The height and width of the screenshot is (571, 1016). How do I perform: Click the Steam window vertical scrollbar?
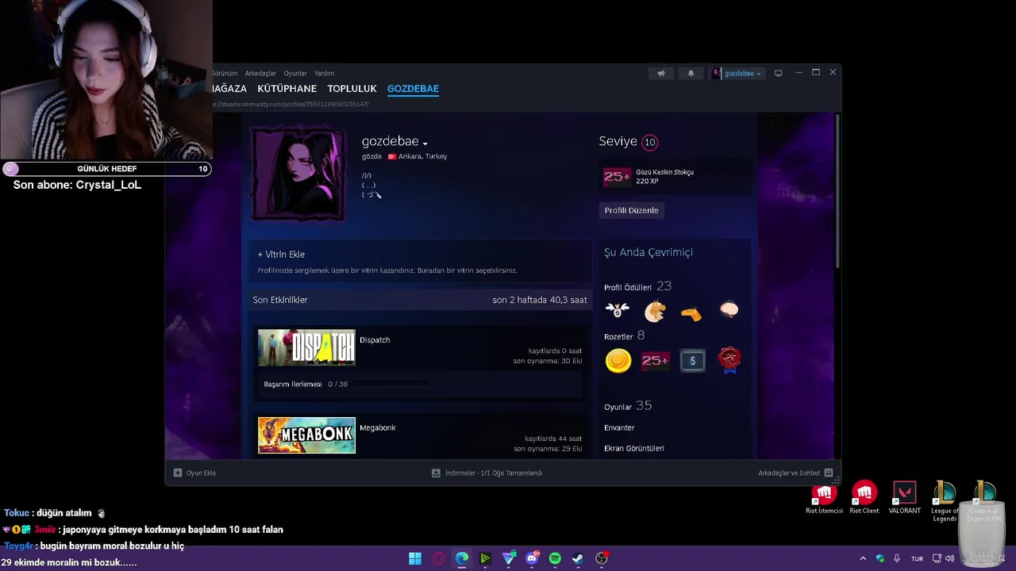click(837, 190)
